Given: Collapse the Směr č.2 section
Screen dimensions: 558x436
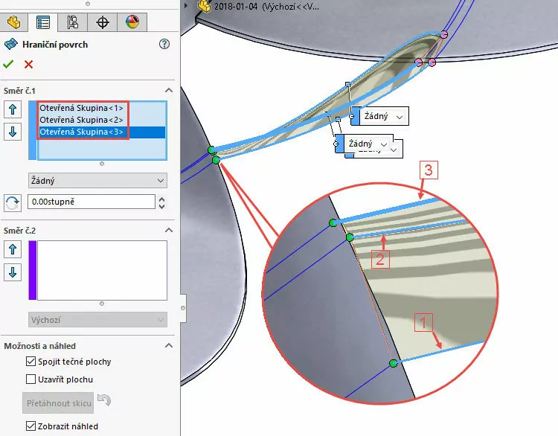Looking at the screenshot, I should pyautogui.click(x=169, y=231).
